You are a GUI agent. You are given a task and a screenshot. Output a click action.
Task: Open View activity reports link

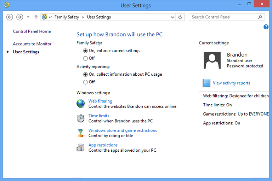tap(231, 83)
